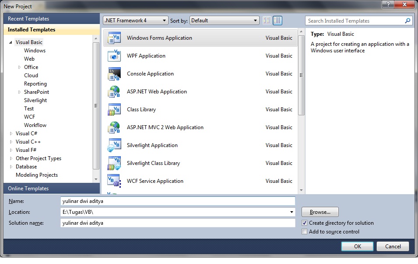This screenshot has height=264, width=418.
Task: Open the Recent Templates section
Action: pos(52,19)
